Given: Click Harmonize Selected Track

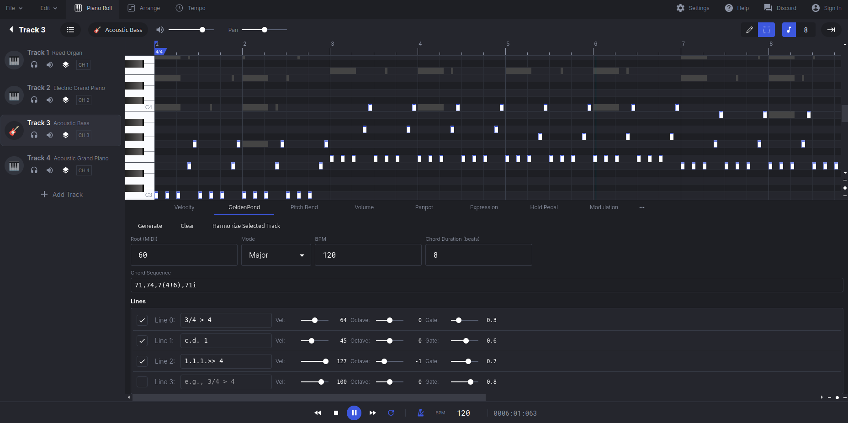Looking at the screenshot, I should click(x=246, y=226).
